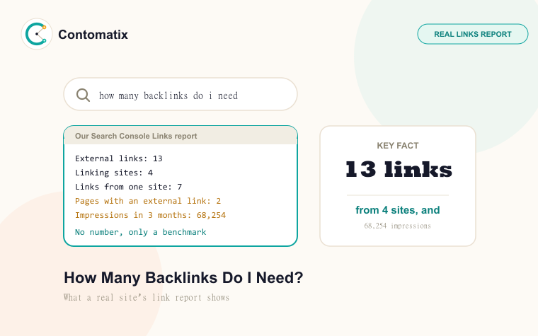Click the large '13 links' figure

click(x=399, y=169)
